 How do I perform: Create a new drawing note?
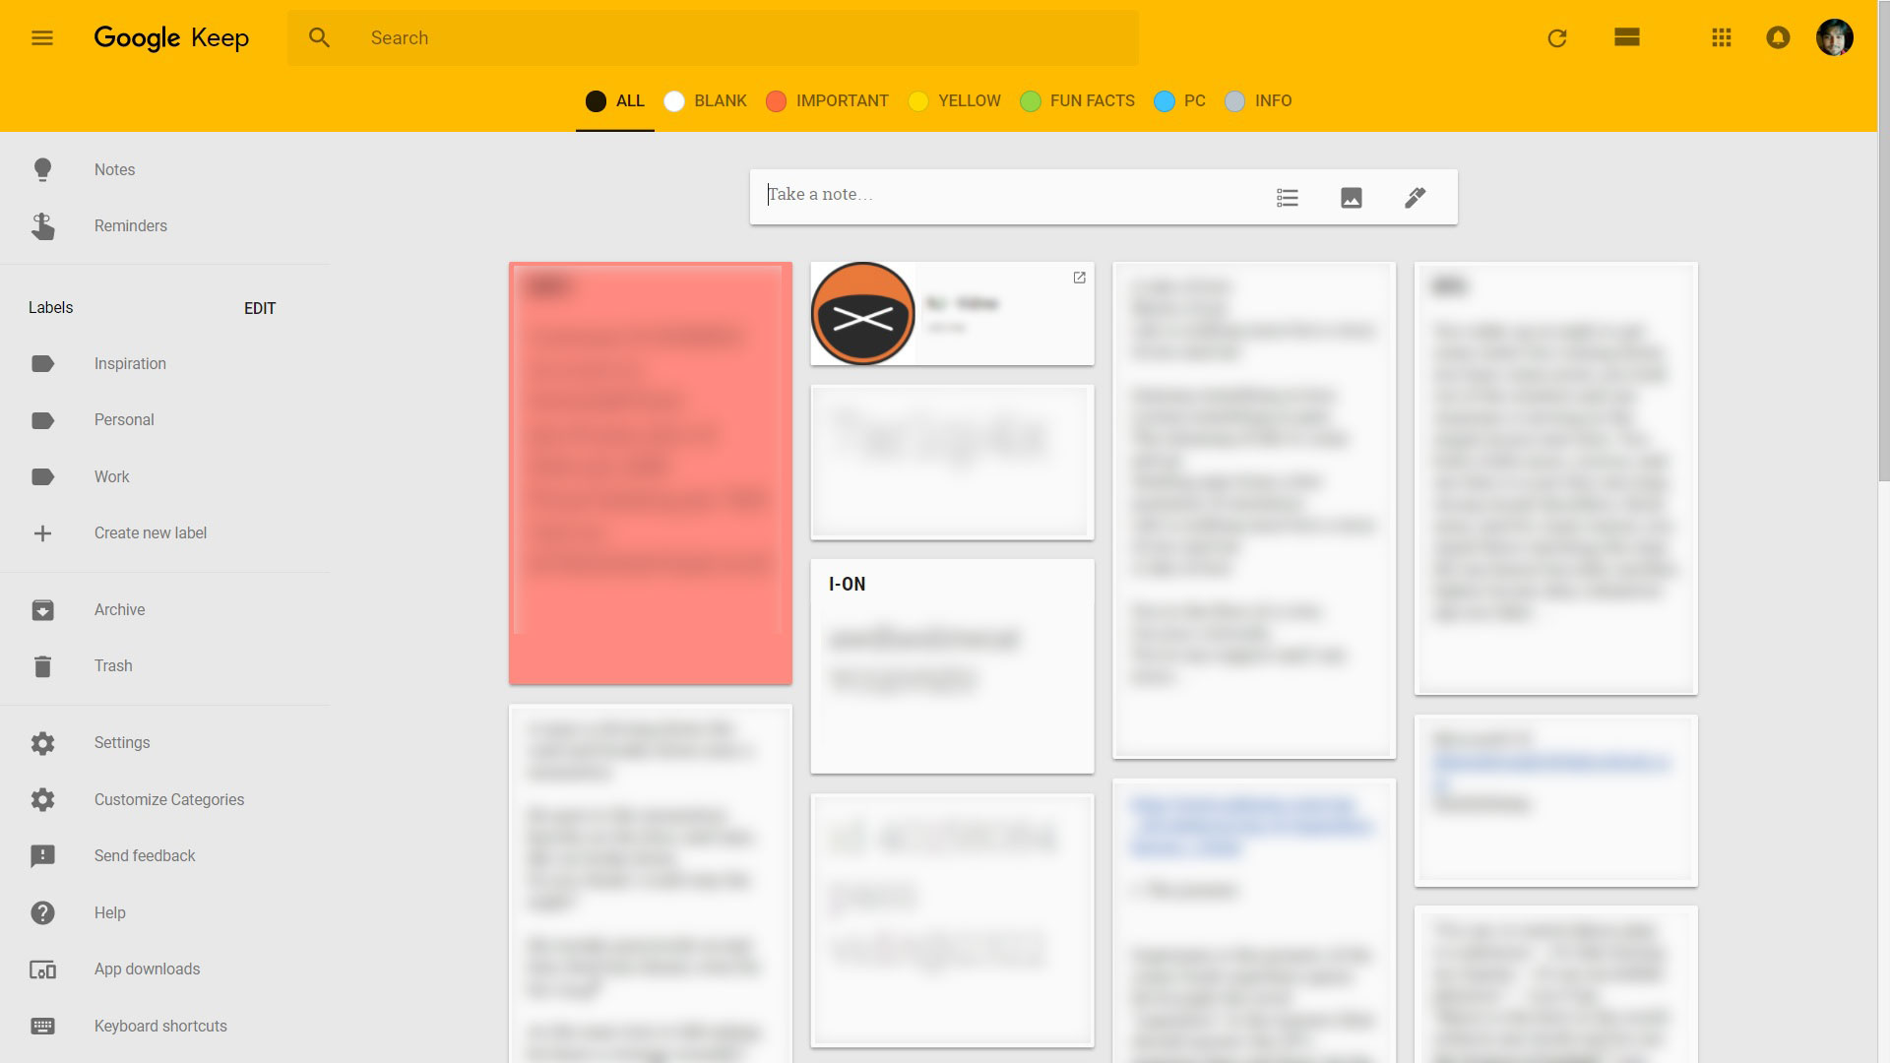1415,198
